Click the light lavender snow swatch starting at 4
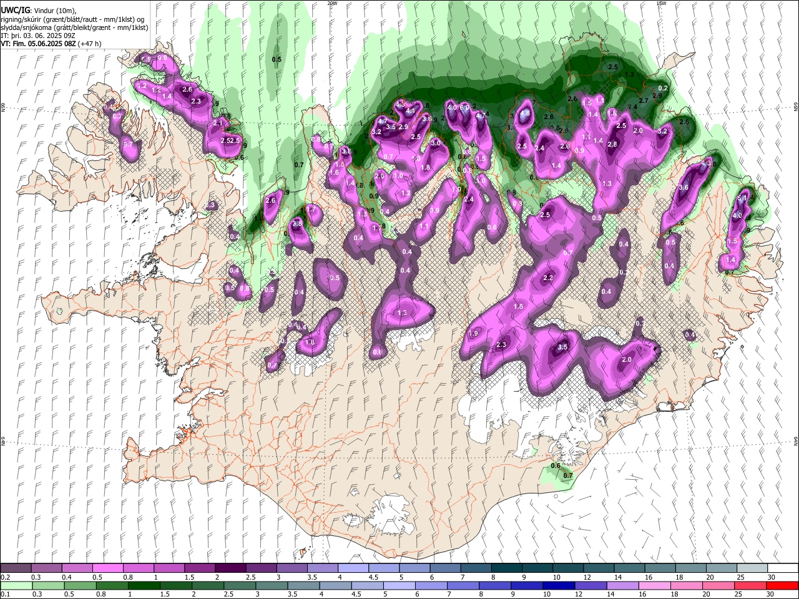 tap(352, 568)
